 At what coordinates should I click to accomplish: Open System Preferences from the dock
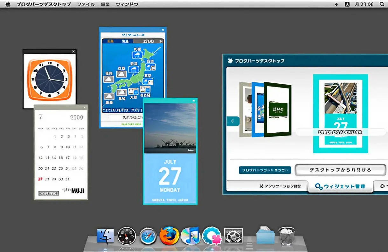click(x=233, y=236)
